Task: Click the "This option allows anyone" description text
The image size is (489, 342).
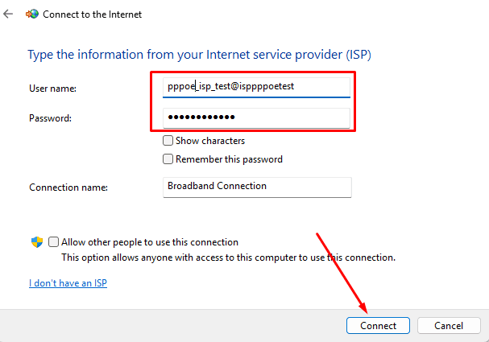Action: click(228, 258)
